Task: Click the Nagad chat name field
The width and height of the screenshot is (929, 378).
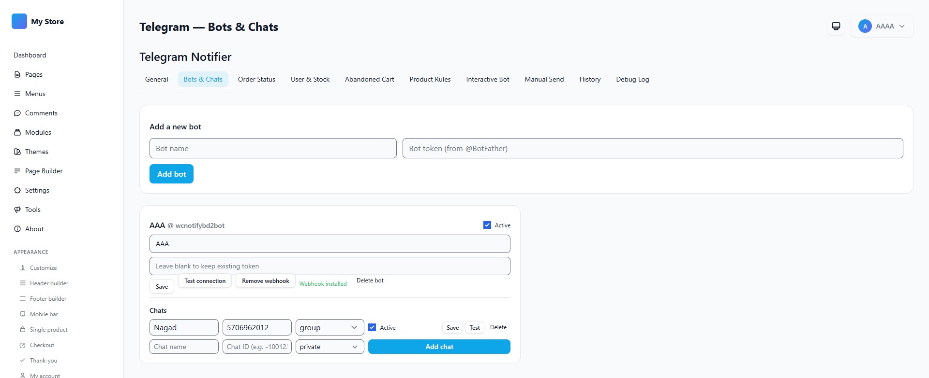Action: 184,327
